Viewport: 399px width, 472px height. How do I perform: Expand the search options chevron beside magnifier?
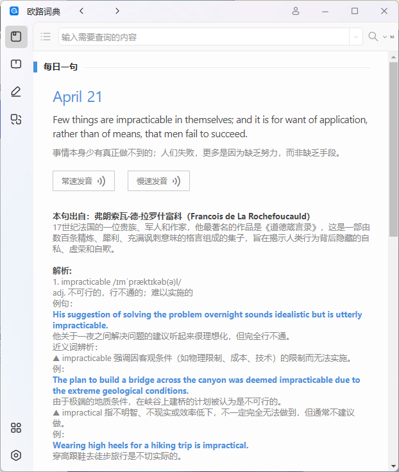(x=384, y=37)
